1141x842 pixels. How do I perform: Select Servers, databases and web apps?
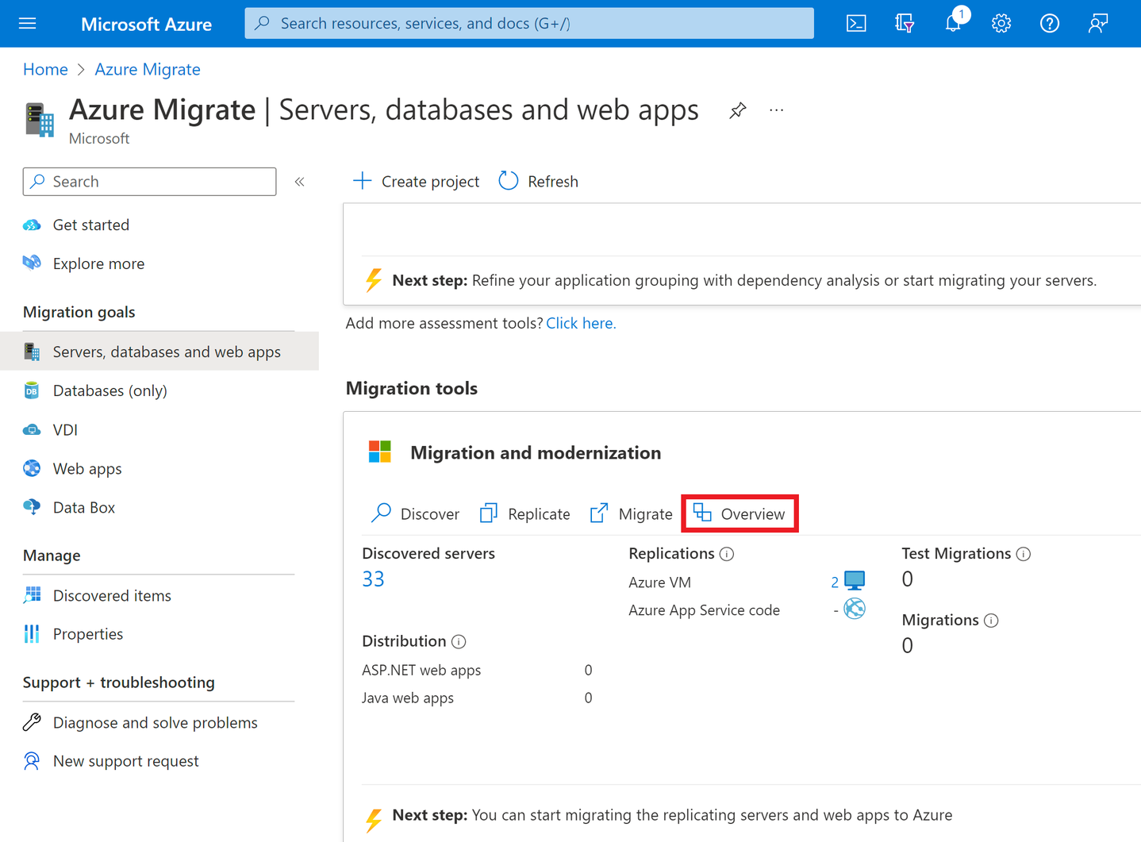[x=159, y=352]
